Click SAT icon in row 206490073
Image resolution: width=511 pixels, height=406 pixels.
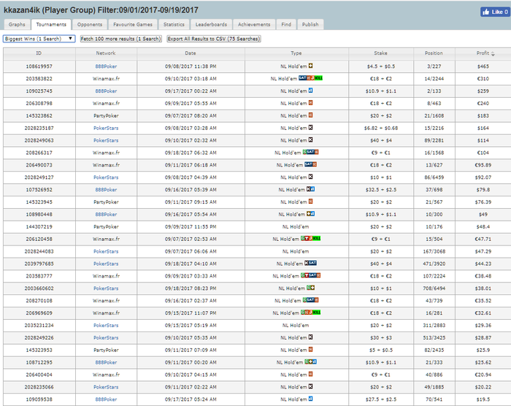310,164
